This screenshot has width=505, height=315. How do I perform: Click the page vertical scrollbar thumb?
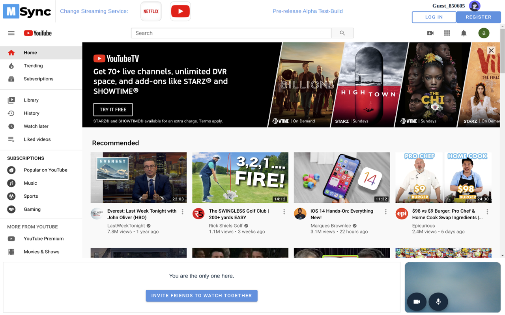[502, 50]
